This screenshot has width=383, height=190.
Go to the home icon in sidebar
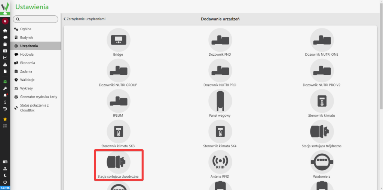click(5, 31)
